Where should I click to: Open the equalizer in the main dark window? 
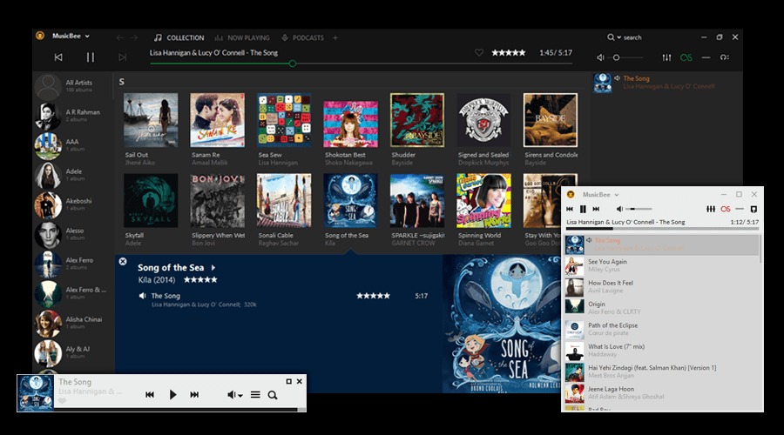point(666,57)
